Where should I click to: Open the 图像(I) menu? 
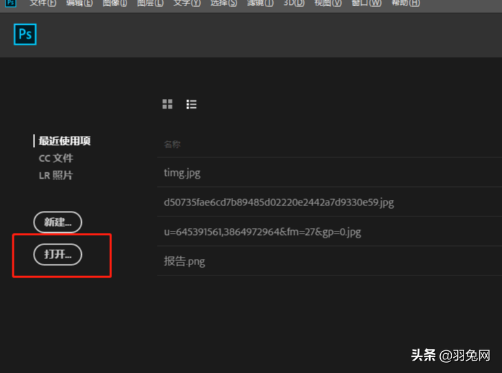115,3
